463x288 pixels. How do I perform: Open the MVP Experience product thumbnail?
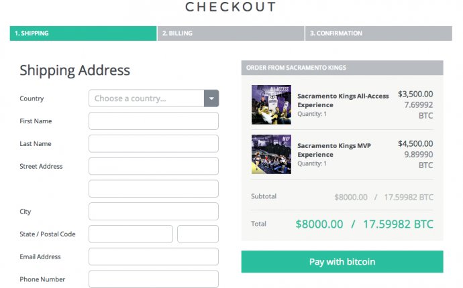coord(271,154)
